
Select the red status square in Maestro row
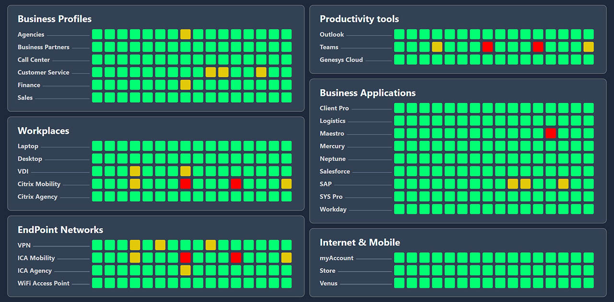point(551,133)
